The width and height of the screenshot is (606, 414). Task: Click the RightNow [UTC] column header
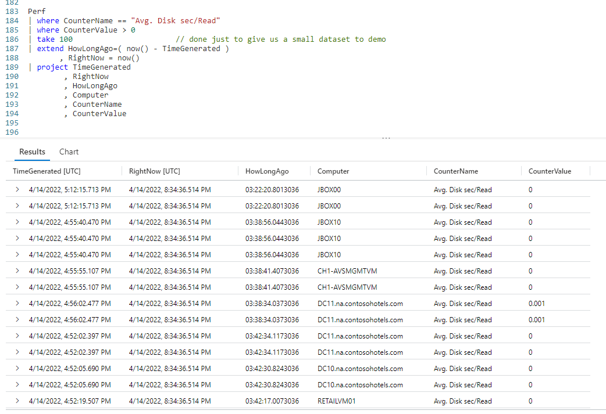coord(154,171)
